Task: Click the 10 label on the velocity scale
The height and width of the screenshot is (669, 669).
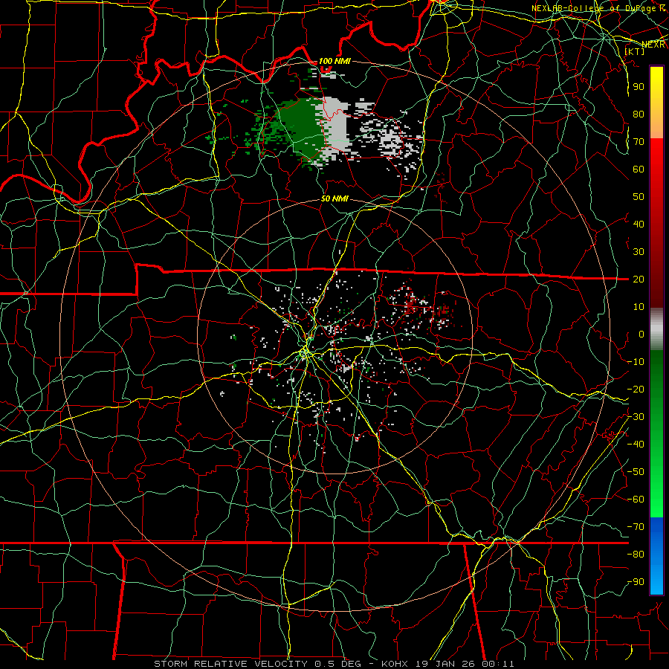Action: pos(639,307)
